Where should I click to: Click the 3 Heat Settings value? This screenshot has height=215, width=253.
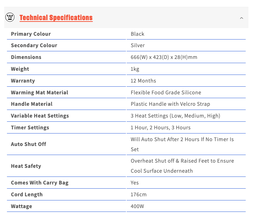coord(175,116)
